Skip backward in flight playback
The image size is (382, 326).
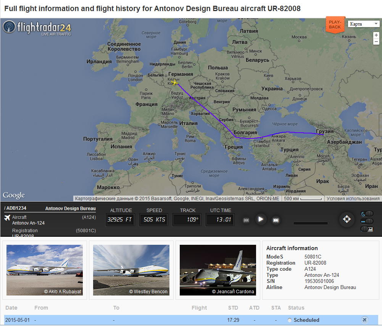pyautogui.click(x=246, y=220)
